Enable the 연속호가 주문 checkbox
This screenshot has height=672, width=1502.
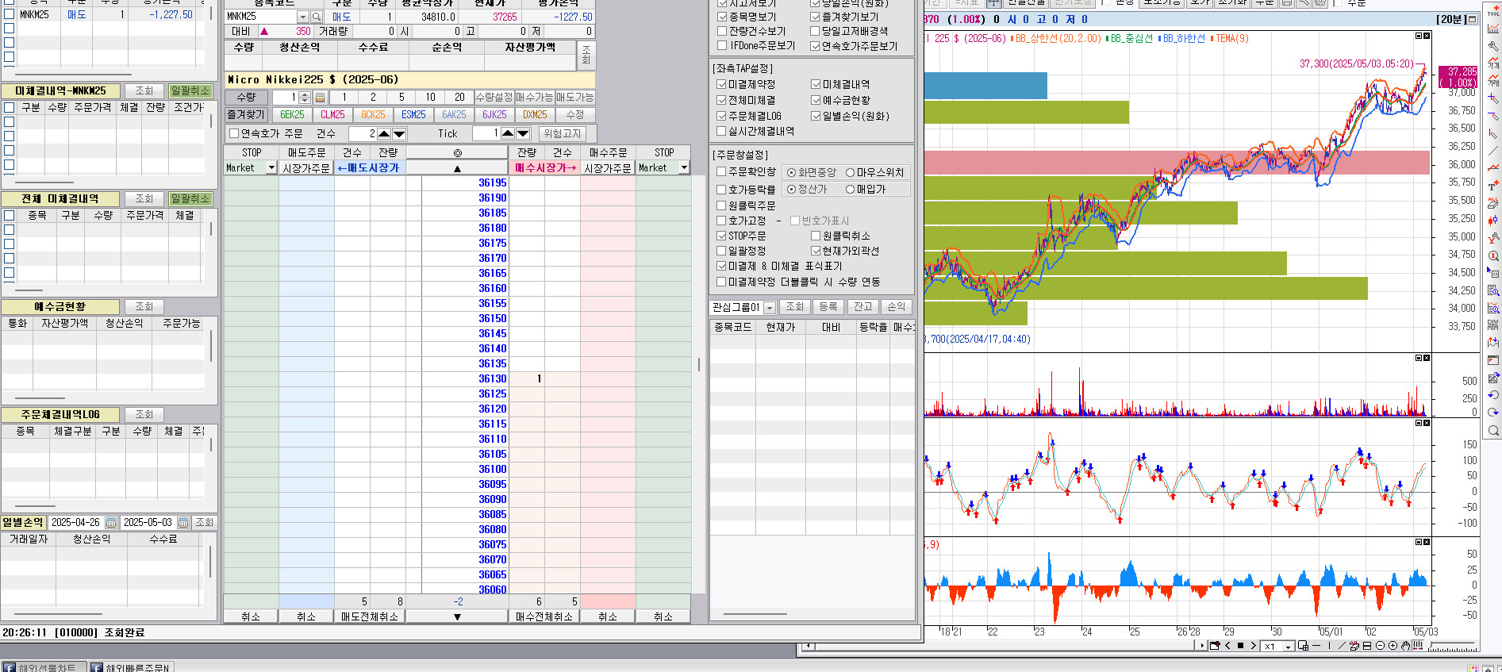point(234,133)
